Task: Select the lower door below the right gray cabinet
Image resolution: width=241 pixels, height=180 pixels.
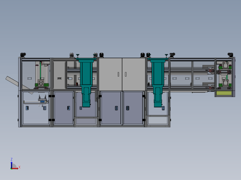Action: (133, 108)
